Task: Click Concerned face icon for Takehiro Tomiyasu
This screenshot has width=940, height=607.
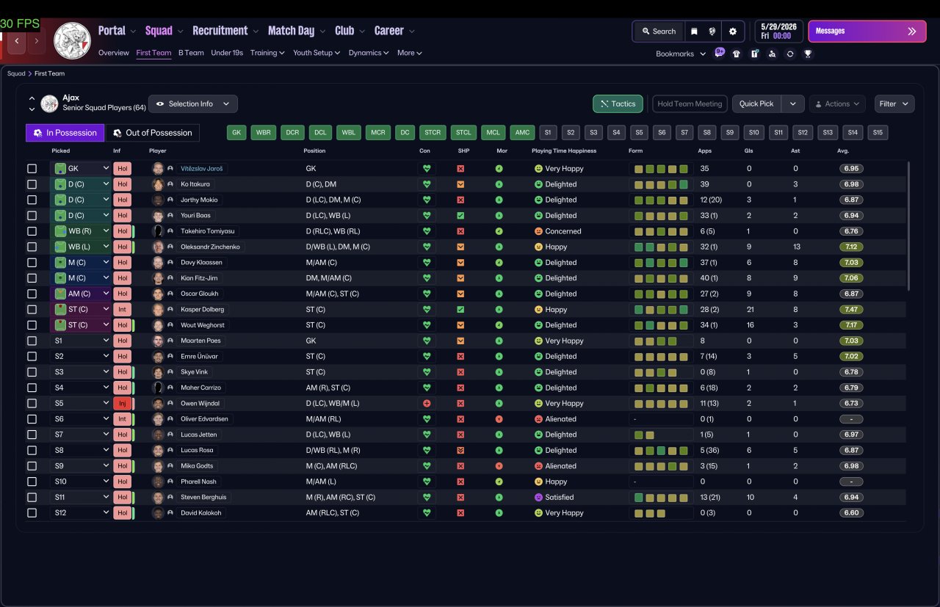Action: 538,231
